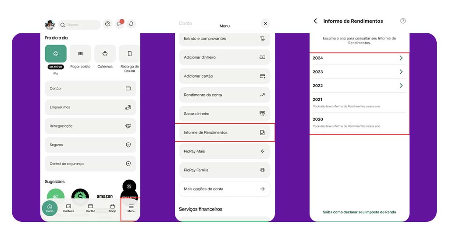Expand the 2023 report chevron

401,71
